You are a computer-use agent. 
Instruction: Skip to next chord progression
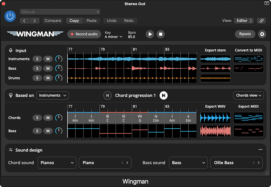click(163, 96)
